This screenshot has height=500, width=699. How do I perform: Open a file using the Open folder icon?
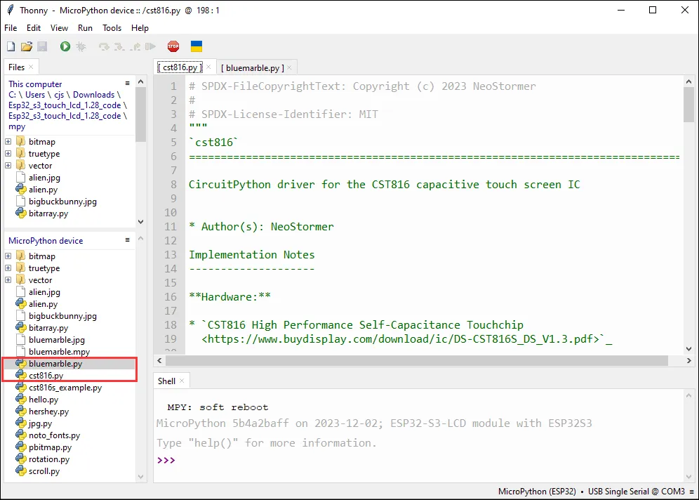pyautogui.click(x=26, y=46)
